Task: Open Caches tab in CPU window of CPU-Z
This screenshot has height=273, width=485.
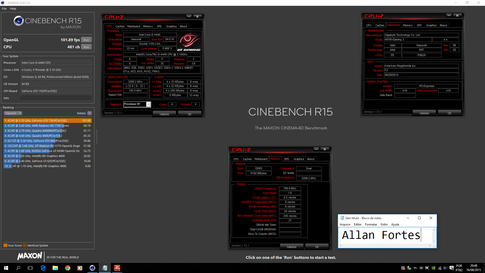Action: tap(120, 26)
